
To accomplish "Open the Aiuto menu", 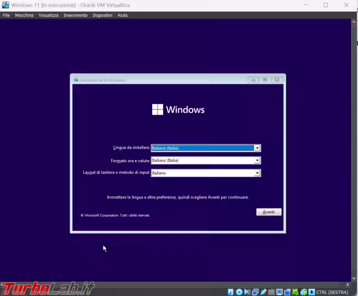I will pyautogui.click(x=123, y=15).
